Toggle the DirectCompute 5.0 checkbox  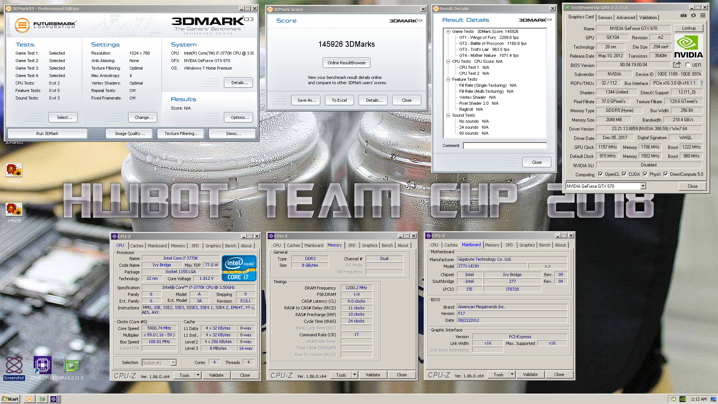(x=665, y=174)
